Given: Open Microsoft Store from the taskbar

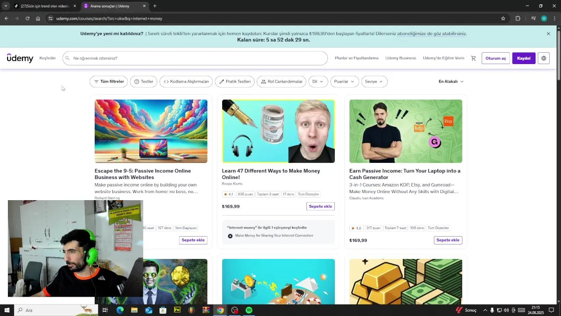Looking at the screenshot, I should point(163,310).
